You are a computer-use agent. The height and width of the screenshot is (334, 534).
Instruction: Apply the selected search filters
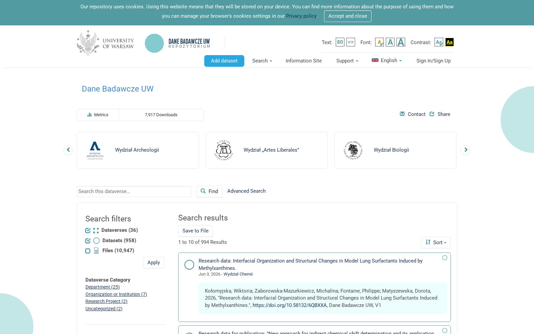(154, 263)
